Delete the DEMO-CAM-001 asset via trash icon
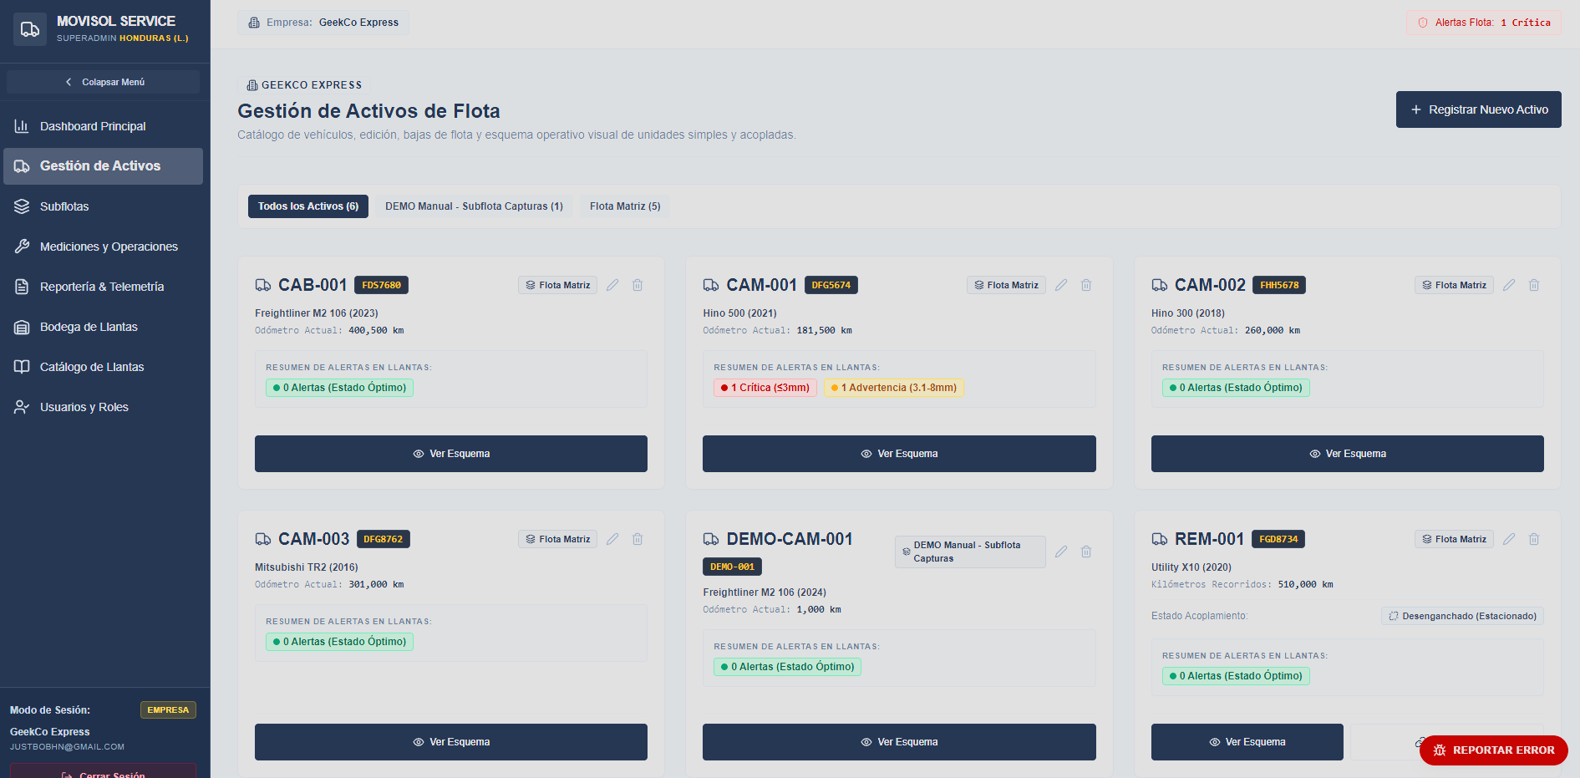 1086,552
